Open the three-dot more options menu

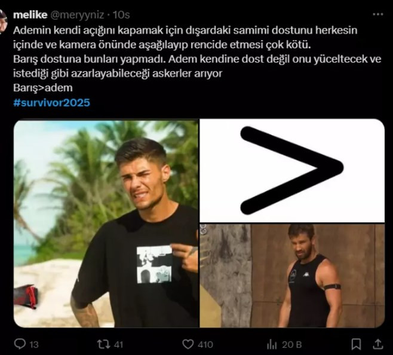[x=377, y=14]
